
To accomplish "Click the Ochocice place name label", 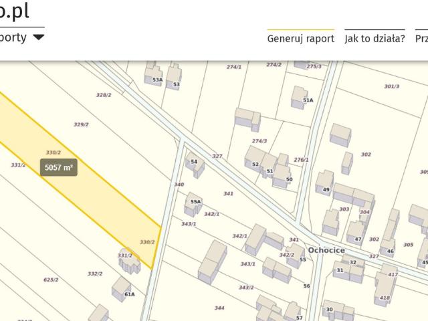I will [327, 250].
